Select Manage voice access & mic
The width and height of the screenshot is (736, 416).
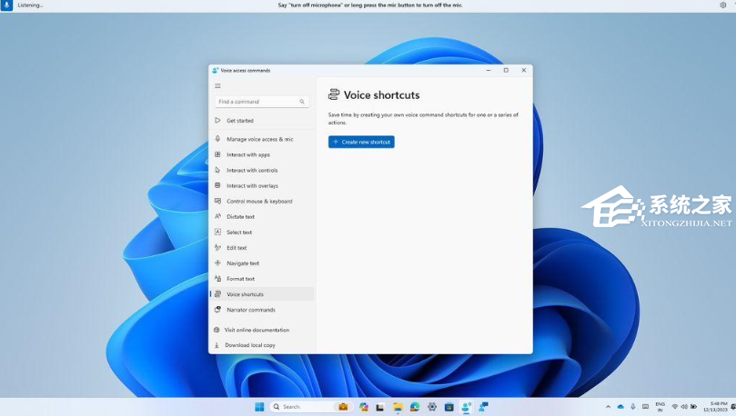(x=259, y=139)
